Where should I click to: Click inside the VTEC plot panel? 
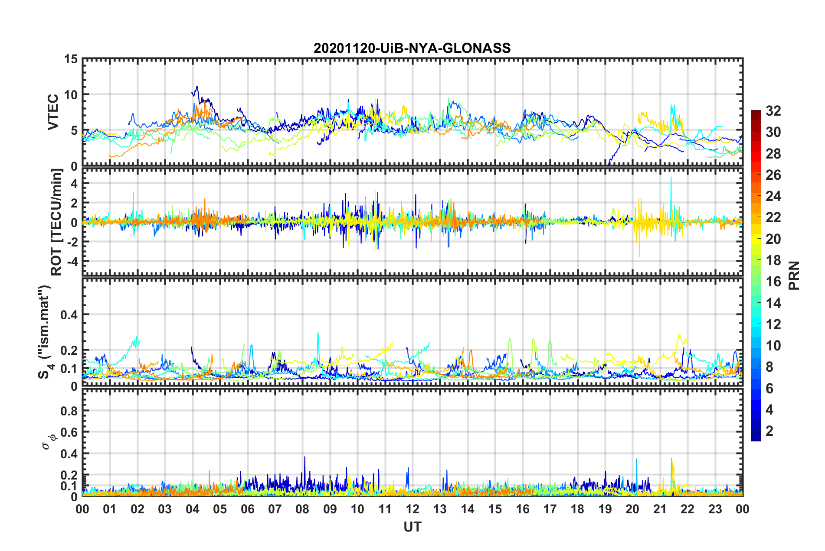(412, 112)
